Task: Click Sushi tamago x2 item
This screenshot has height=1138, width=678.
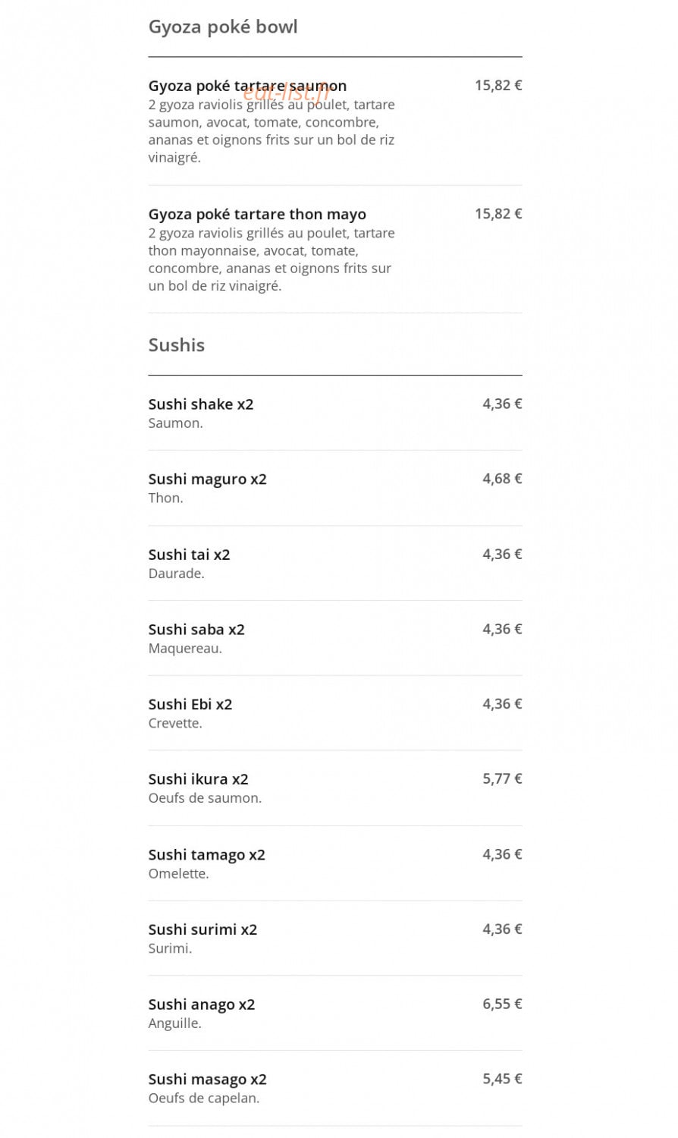Action: coord(335,863)
